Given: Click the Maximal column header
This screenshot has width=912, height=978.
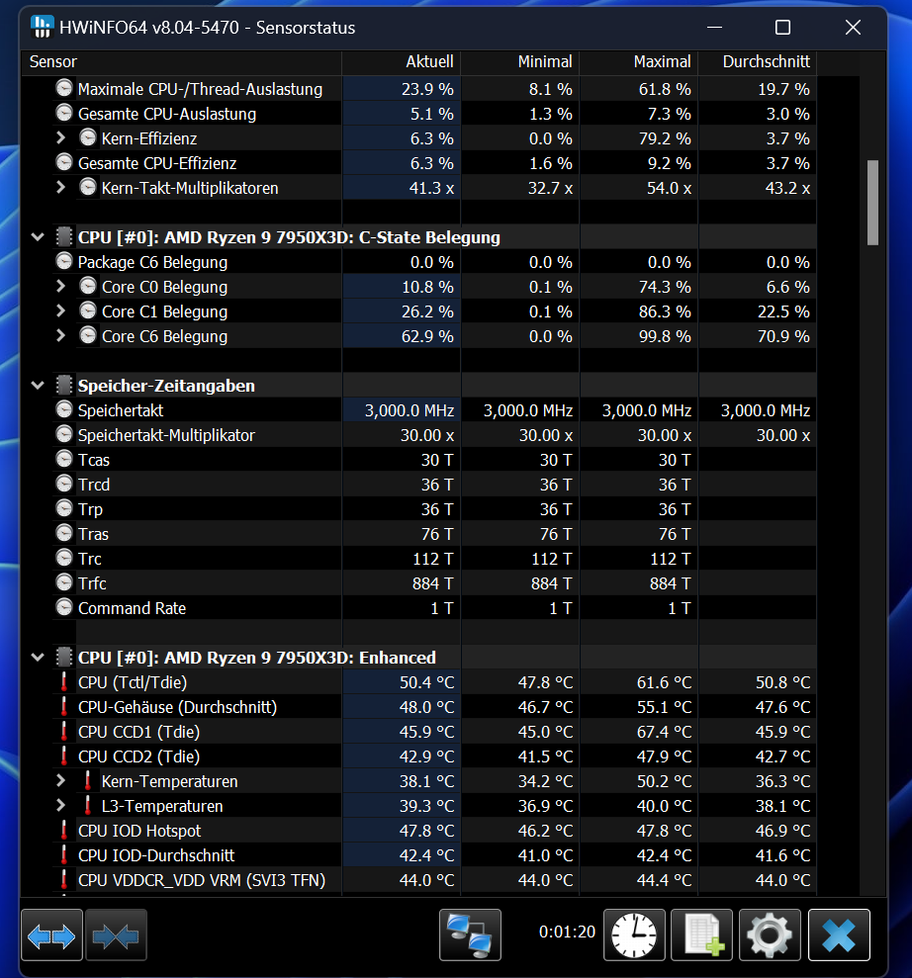Looking at the screenshot, I should tap(639, 61).
